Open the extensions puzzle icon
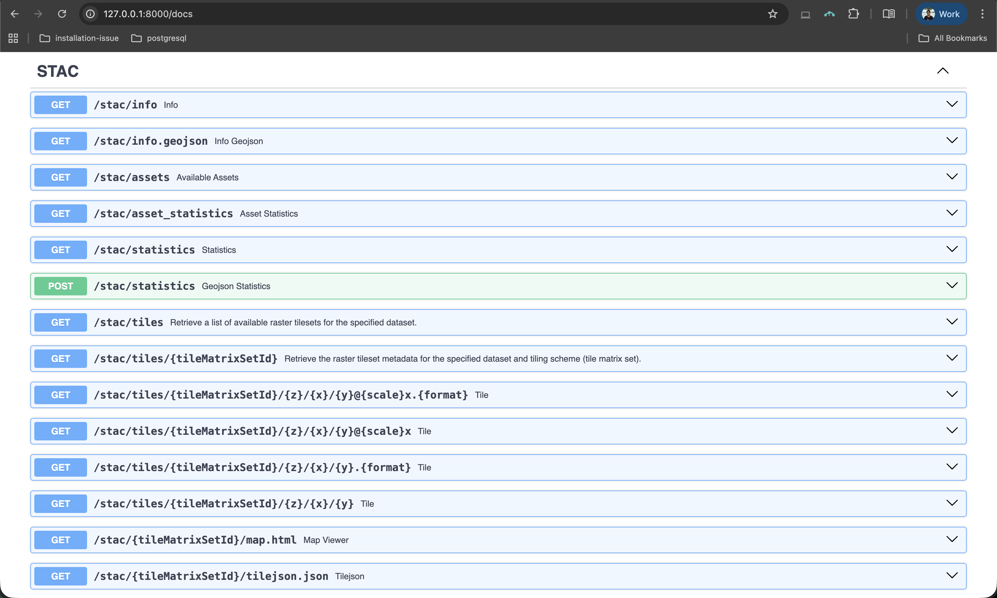Screen dimensions: 997x598 click(x=853, y=14)
